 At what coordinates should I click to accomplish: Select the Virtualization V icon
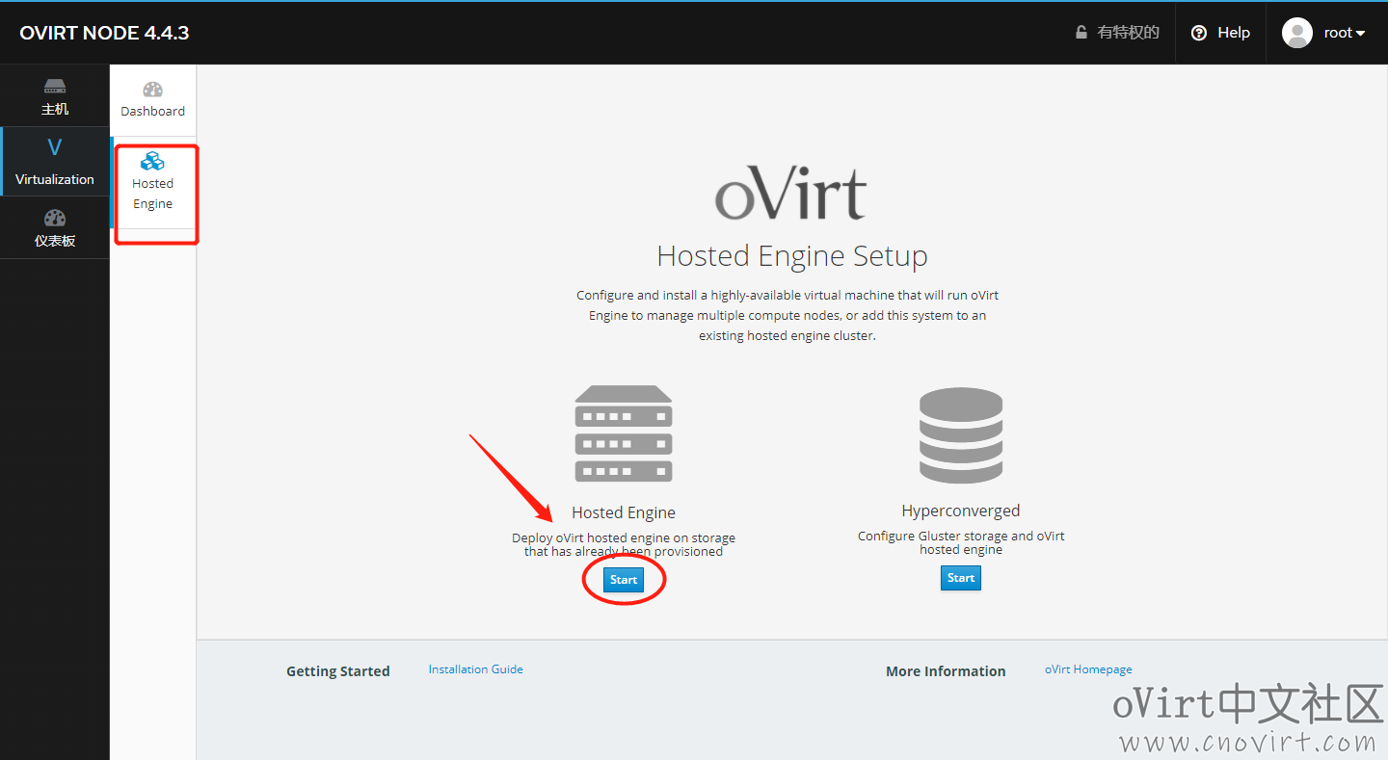coord(54,148)
